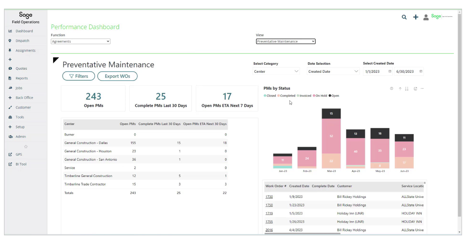Select General Construction - San Antonio row
This screenshot has height=244, width=466.
pos(146,160)
